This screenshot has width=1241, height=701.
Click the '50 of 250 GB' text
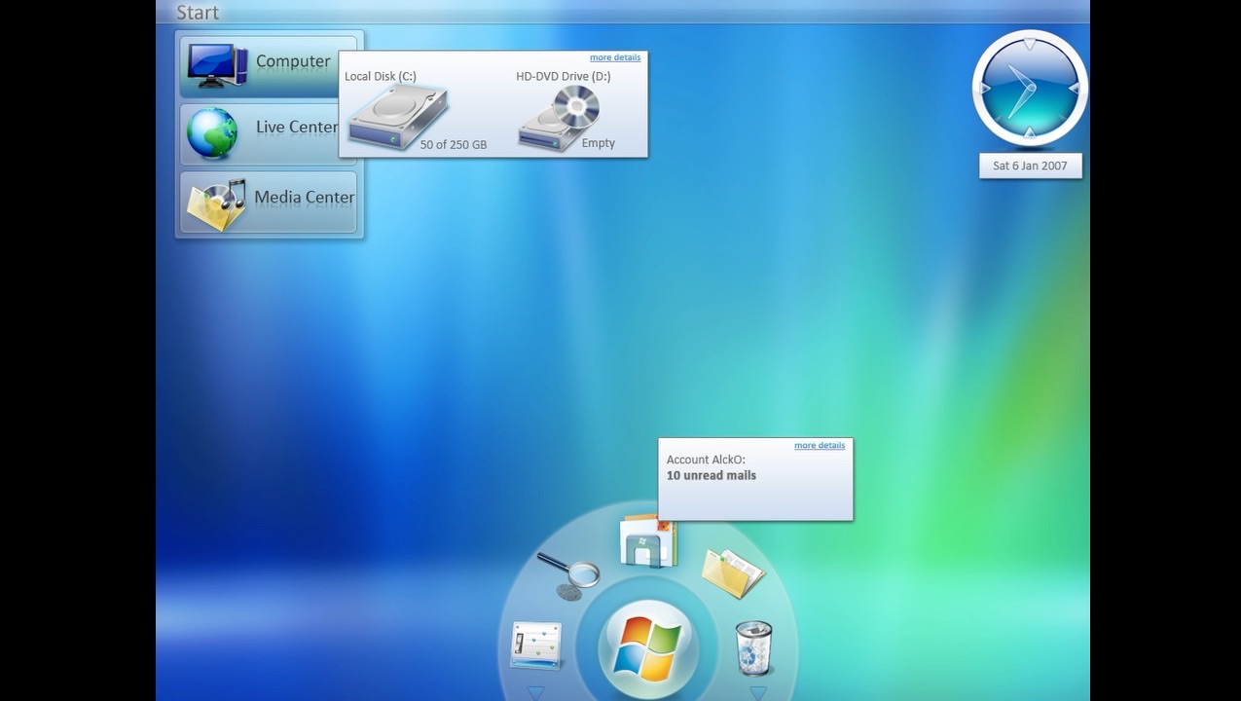point(454,145)
